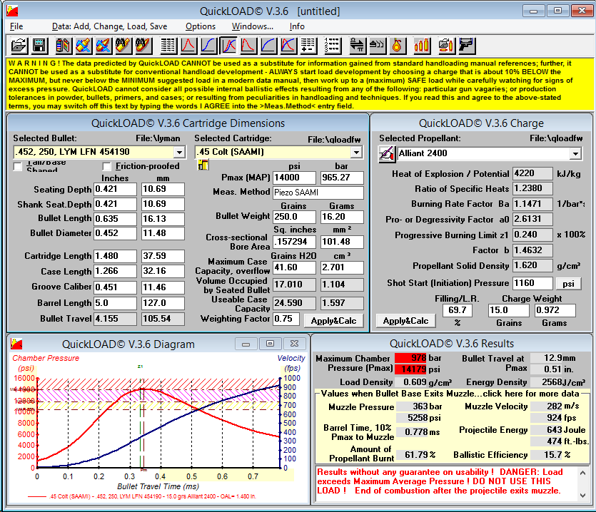Click the Cartridge Length inches field
Viewport: 596px width, 512px height.
click(115, 256)
